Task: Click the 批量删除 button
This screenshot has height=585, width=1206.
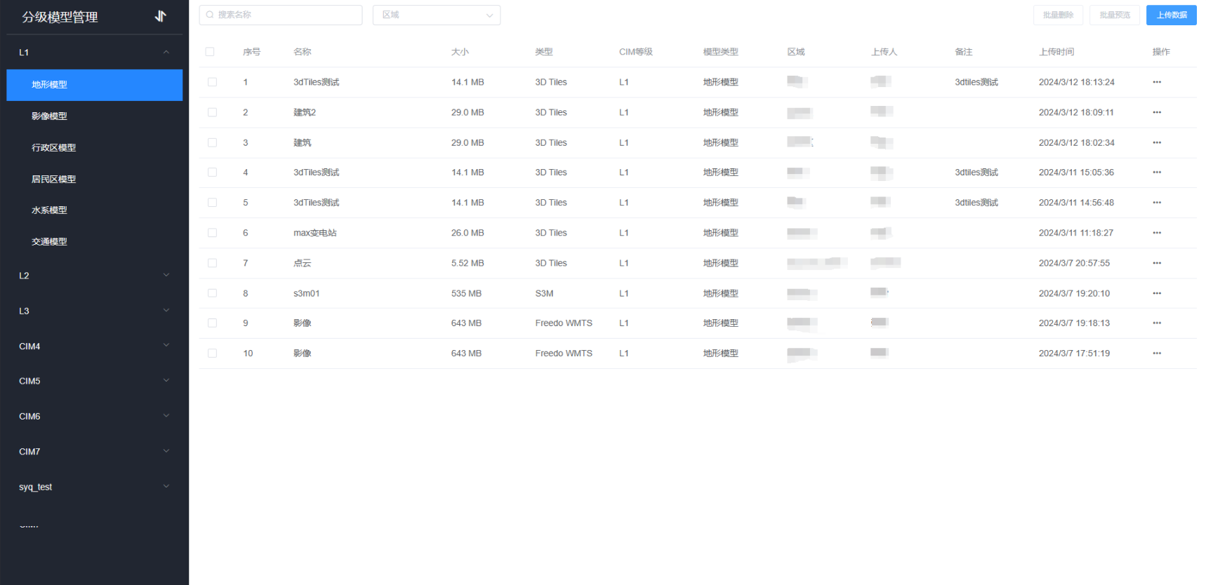Action: [x=1057, y=15]
